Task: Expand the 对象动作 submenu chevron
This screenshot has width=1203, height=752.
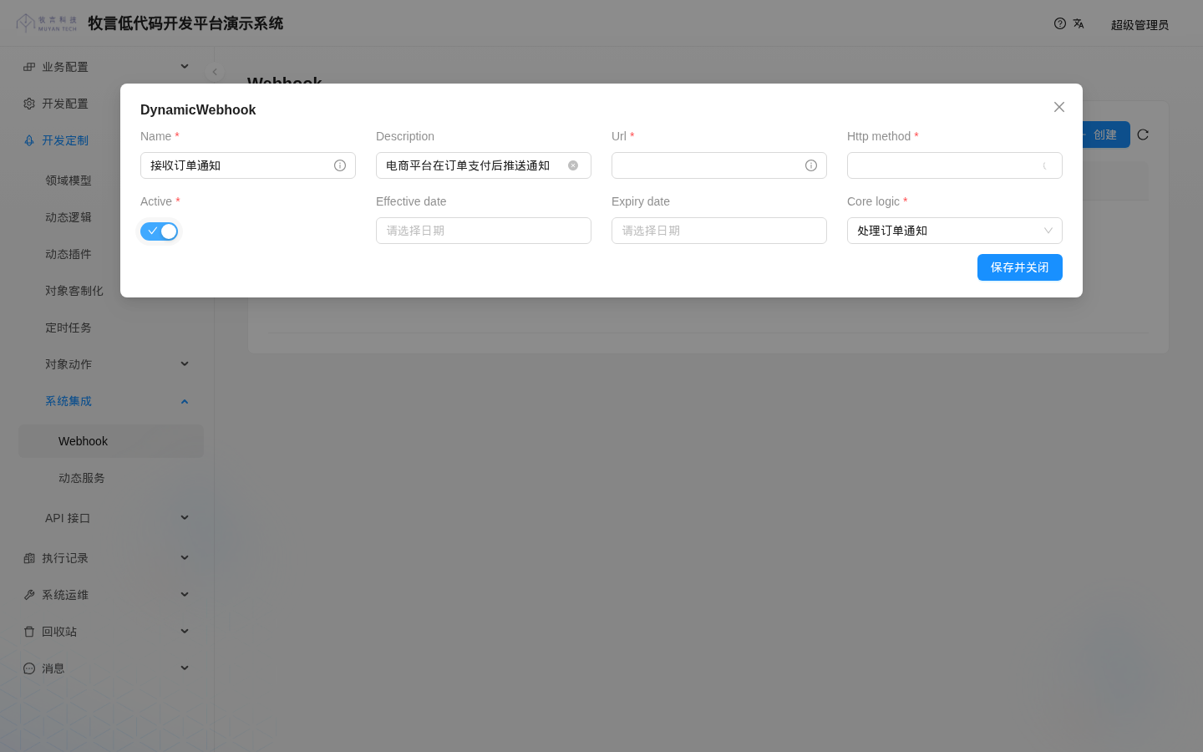Action: tap(185, 364)
